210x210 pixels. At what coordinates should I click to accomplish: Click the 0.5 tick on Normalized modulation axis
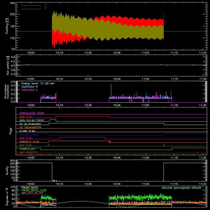13,82
